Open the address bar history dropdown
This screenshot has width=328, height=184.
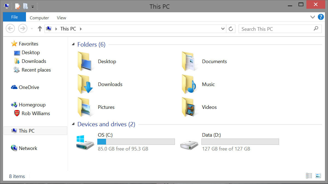(223, 29)
